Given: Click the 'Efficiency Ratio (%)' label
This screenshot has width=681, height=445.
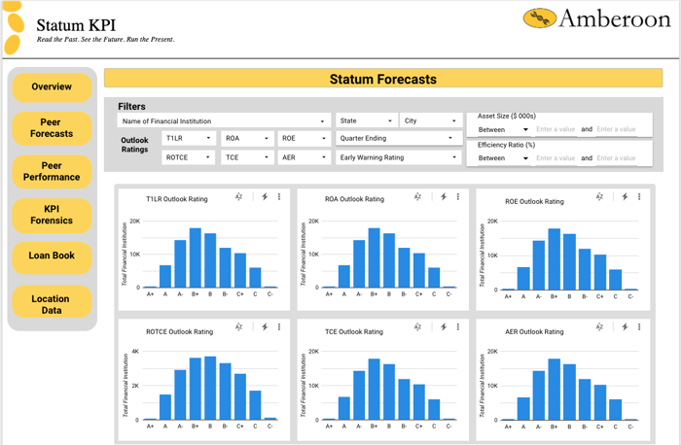Looking at the screenshot, I should click(507, 145).
